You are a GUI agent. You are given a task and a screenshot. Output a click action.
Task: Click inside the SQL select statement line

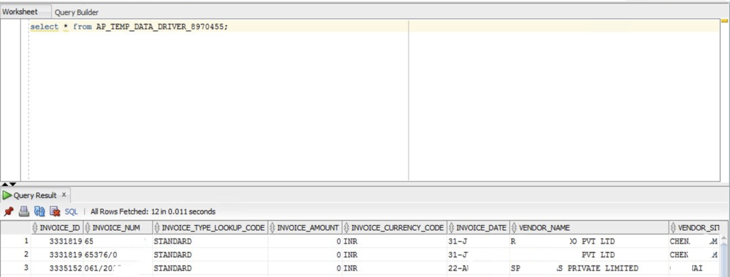pyautogui.click(x=130, y=27)
